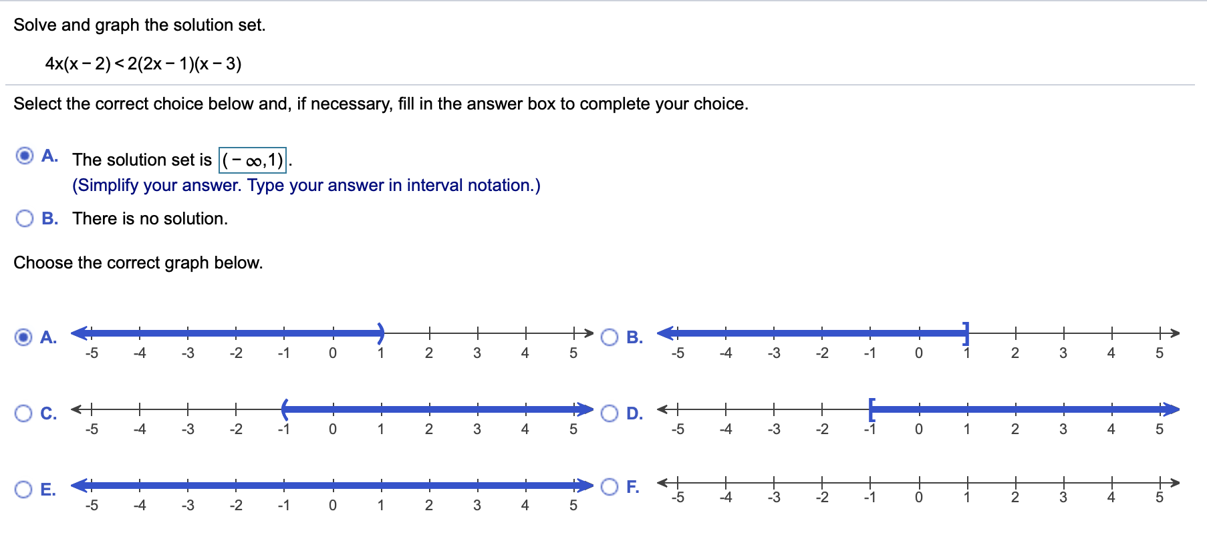Choose graph option E radio button
Viewport: 1207px width, 557px height.
tap(24, 490)
